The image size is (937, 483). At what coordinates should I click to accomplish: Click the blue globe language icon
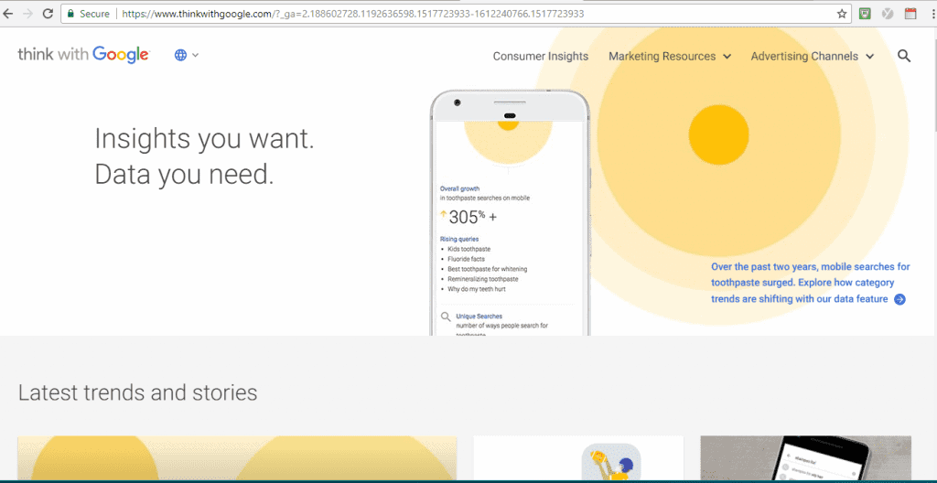[x=180, y=55]
